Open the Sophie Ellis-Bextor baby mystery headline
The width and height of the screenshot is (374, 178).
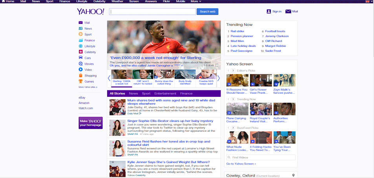point(170,121)
